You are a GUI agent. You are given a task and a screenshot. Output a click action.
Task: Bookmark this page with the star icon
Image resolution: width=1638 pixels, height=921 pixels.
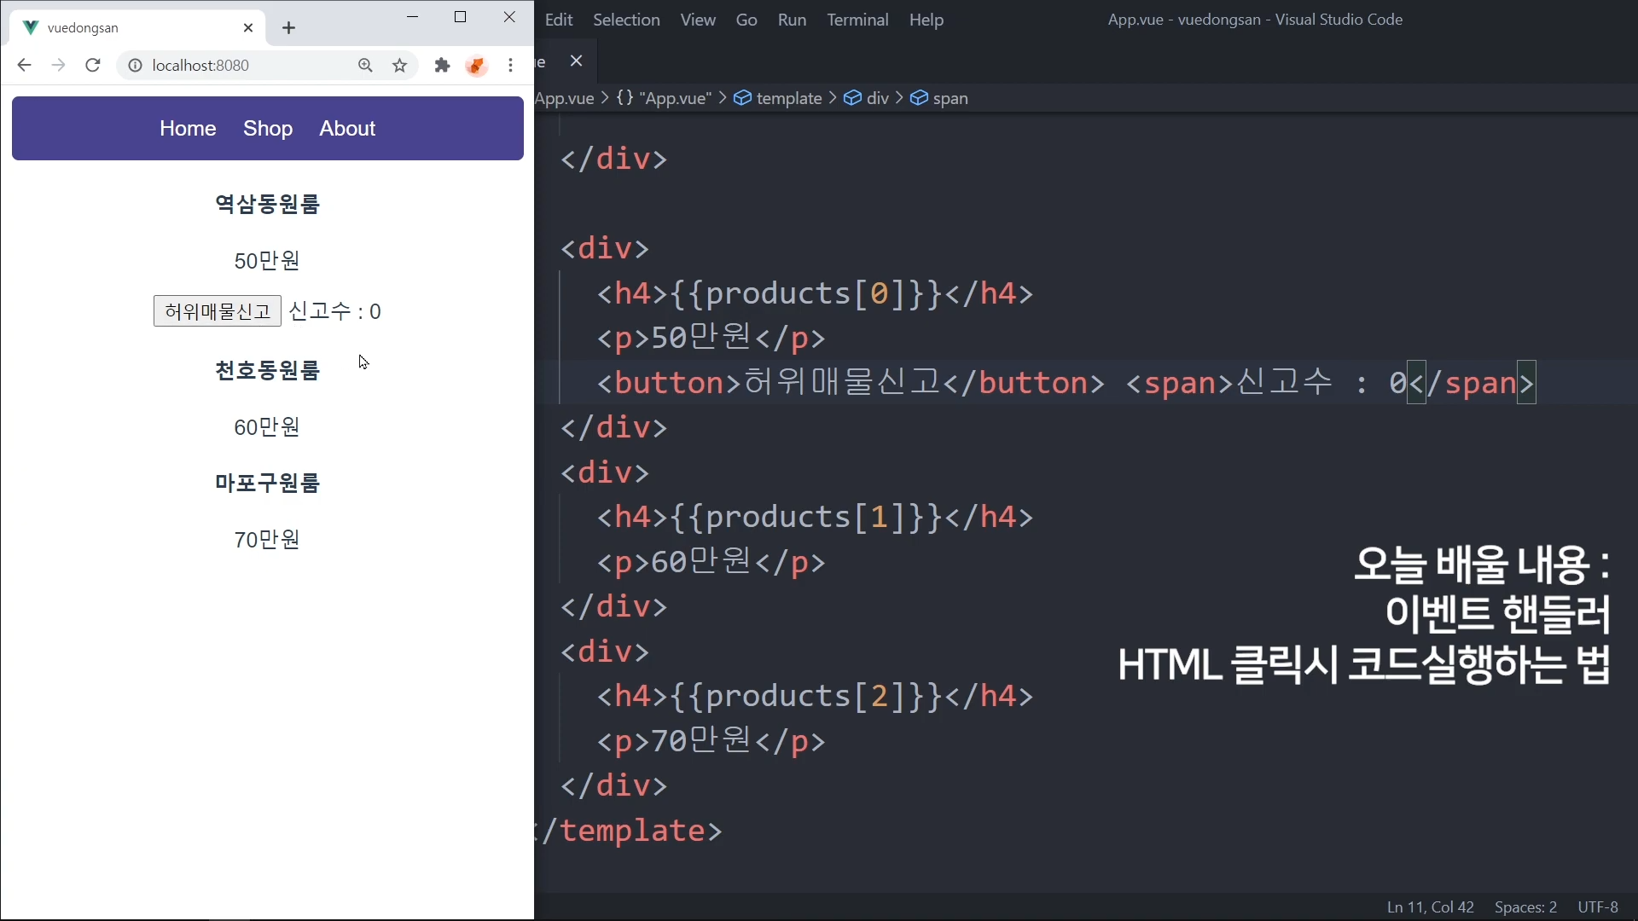point(399,66)
